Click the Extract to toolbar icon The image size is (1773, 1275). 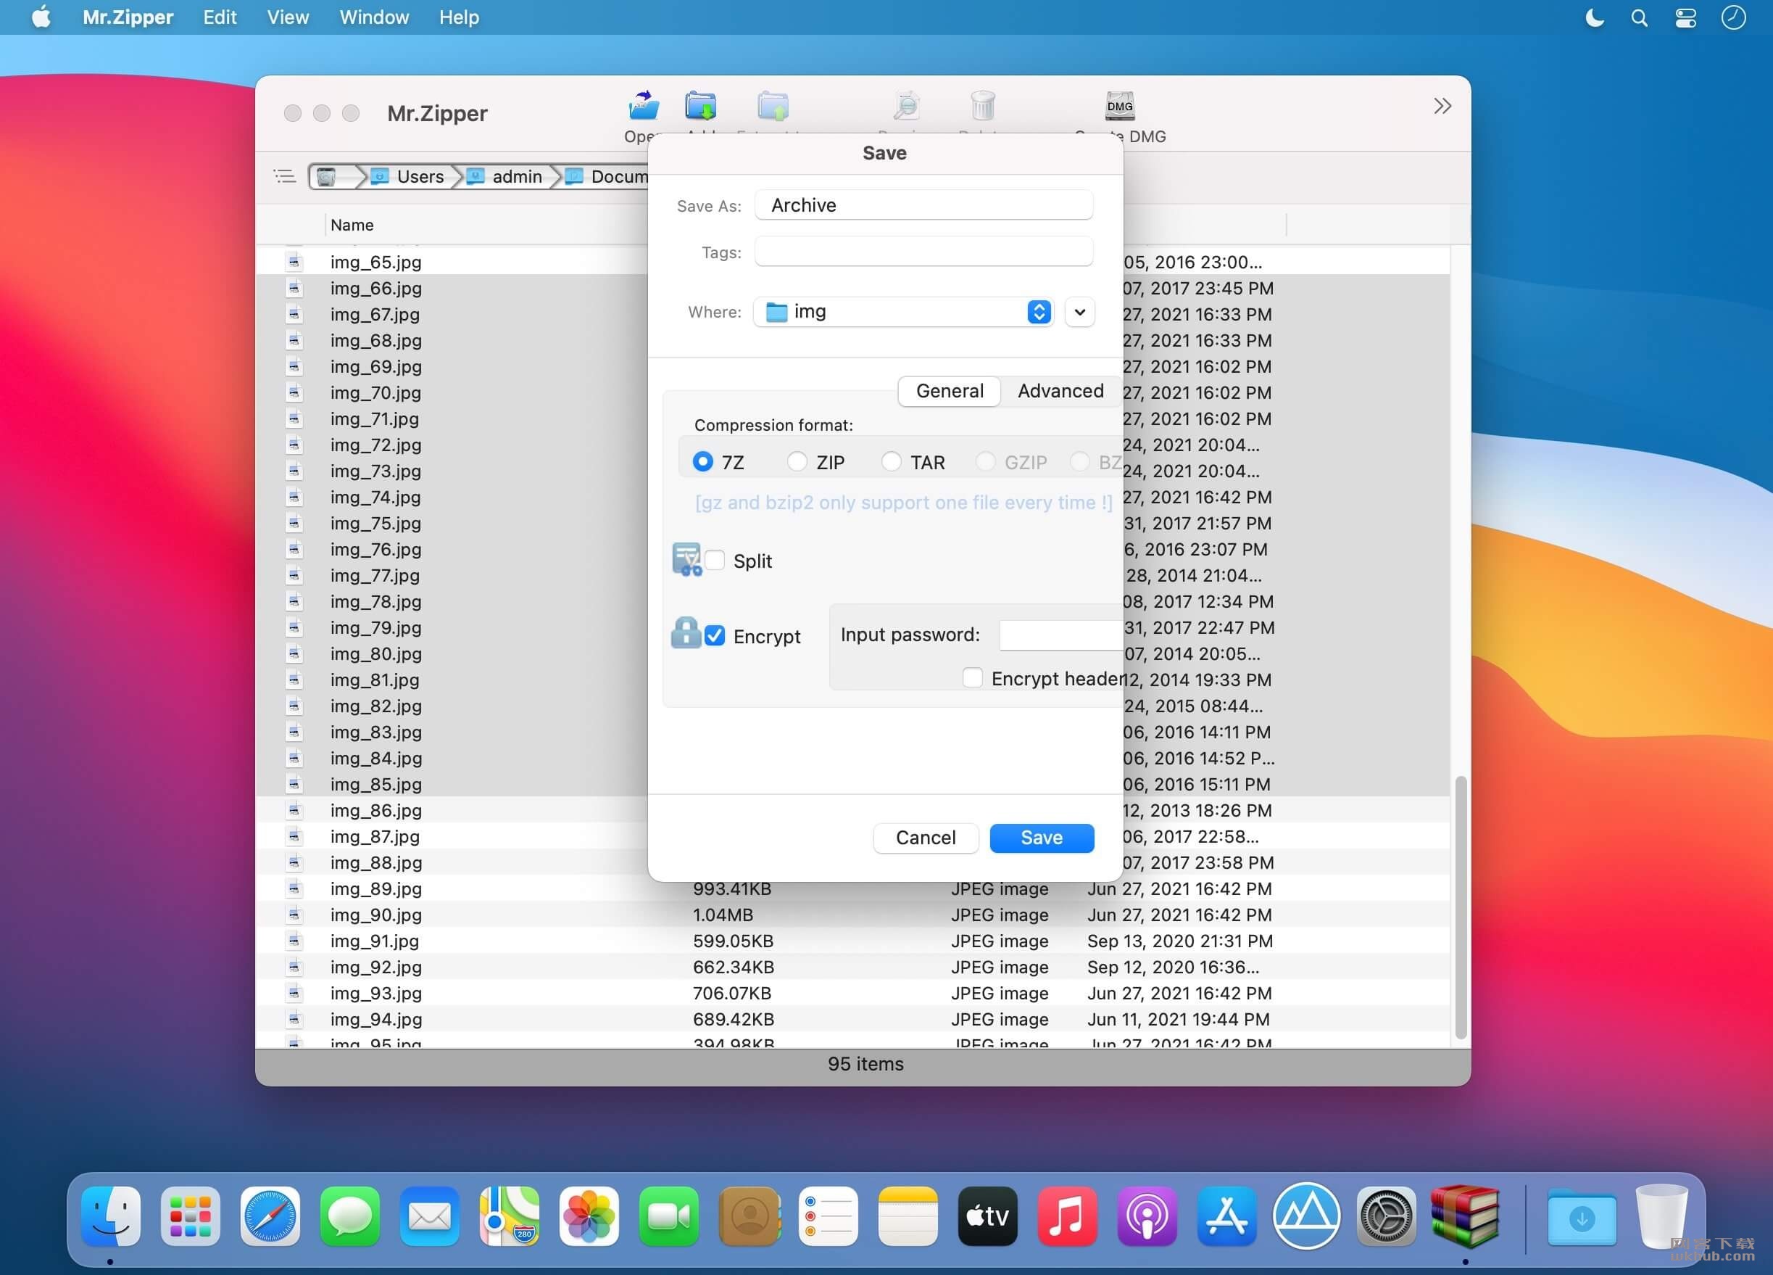pos(773,107)
